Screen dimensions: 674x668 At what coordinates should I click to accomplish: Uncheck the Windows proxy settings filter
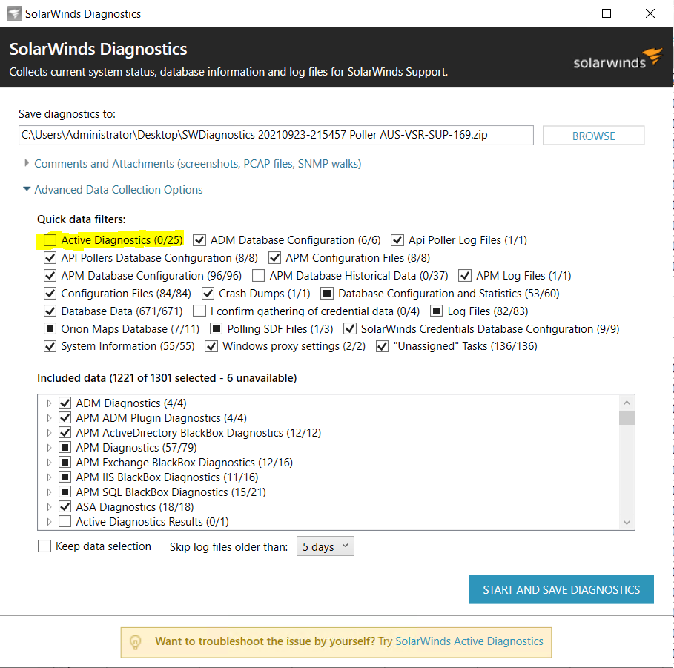[x=211, y=346]
